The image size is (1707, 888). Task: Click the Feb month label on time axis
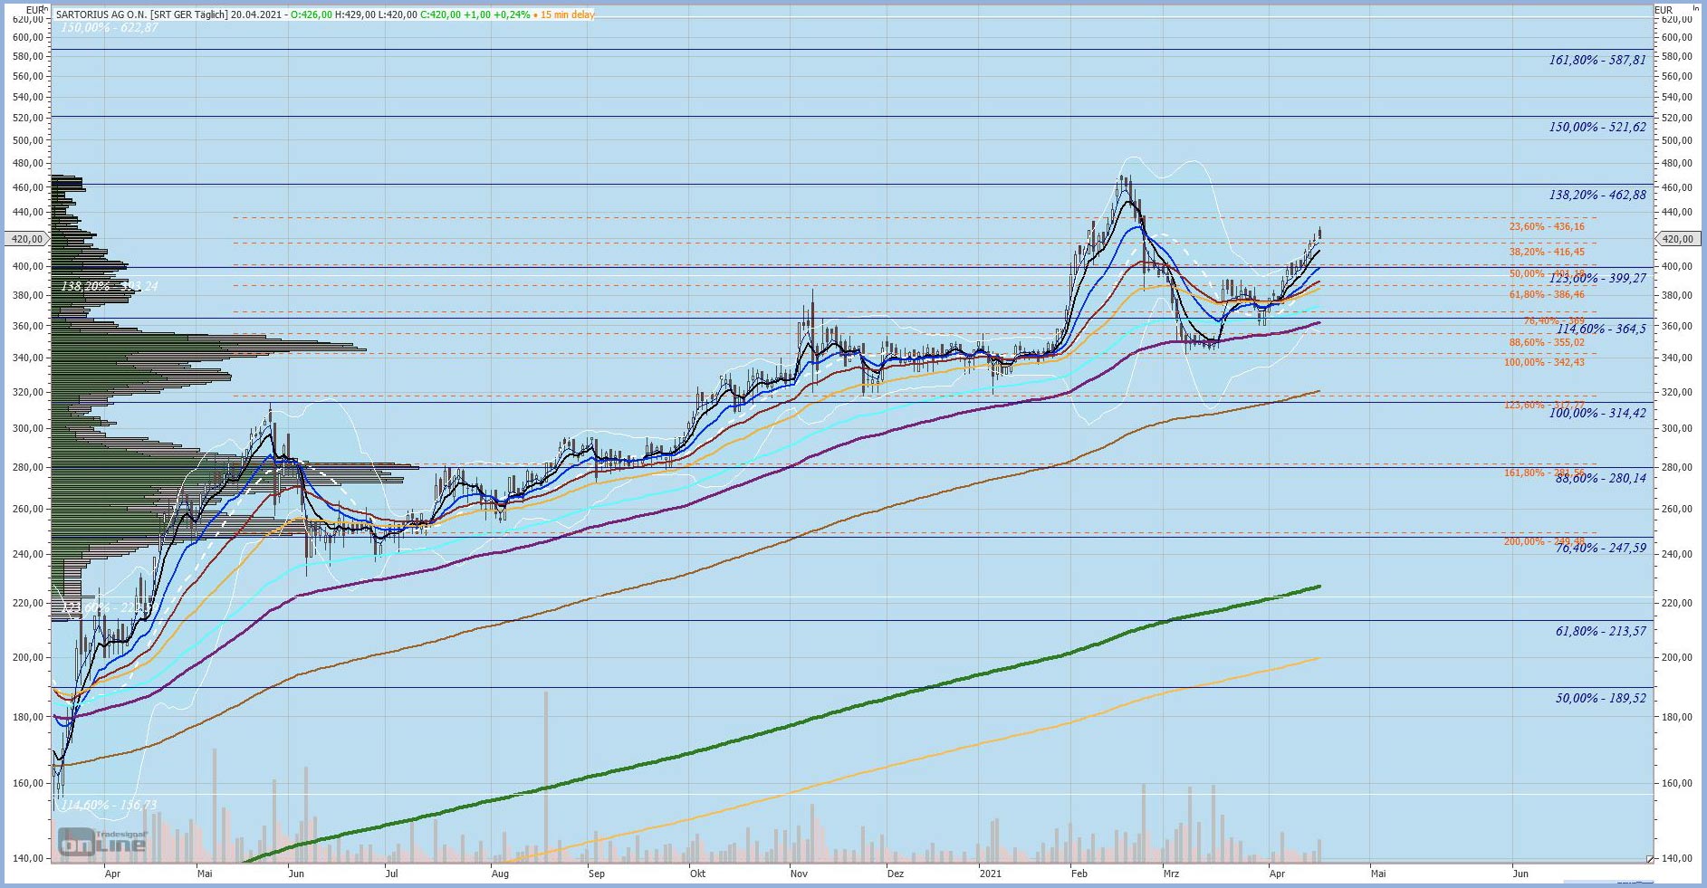(1079, 874)
